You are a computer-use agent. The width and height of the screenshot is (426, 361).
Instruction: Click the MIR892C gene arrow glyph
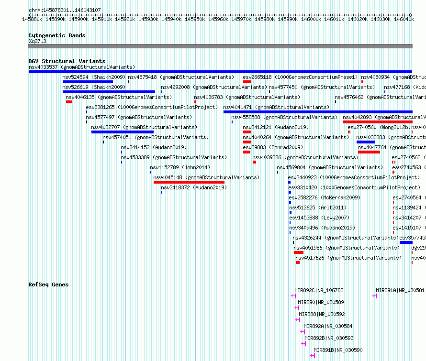pyautogui.click(x=293, y=296)
